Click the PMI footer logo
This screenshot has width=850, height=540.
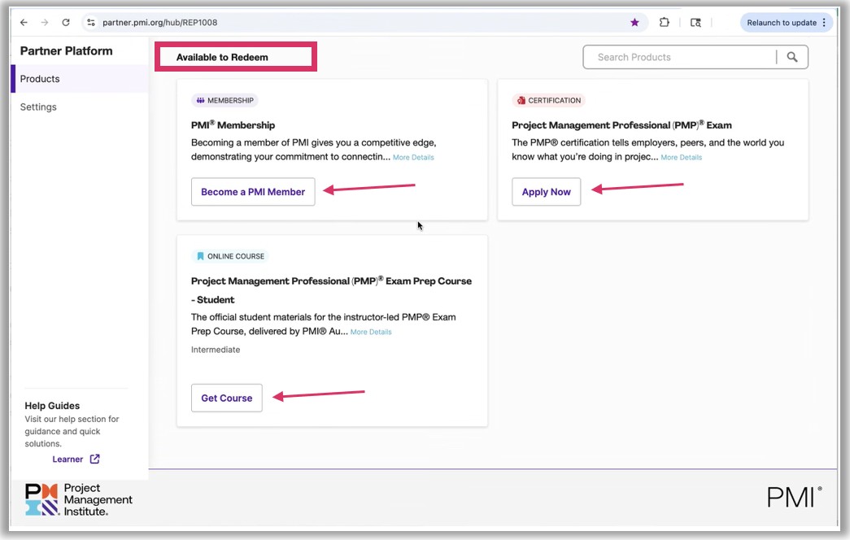pos(795,497)
